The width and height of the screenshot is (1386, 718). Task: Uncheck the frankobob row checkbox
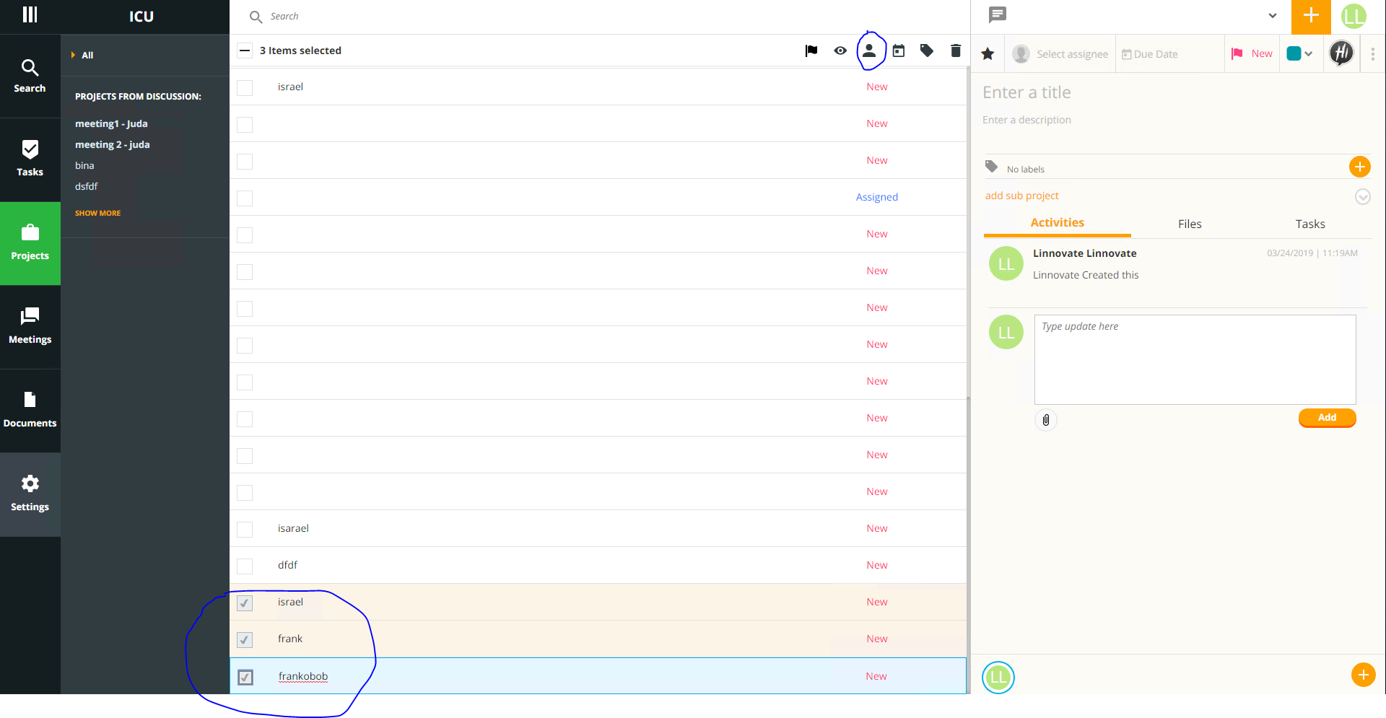(x=245, y=677)
